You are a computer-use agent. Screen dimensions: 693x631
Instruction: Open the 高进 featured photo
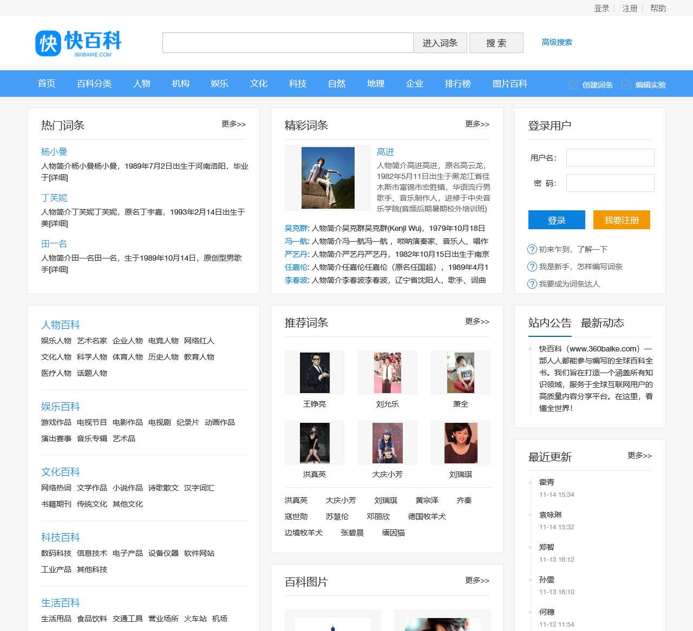(x=328, y=178)
